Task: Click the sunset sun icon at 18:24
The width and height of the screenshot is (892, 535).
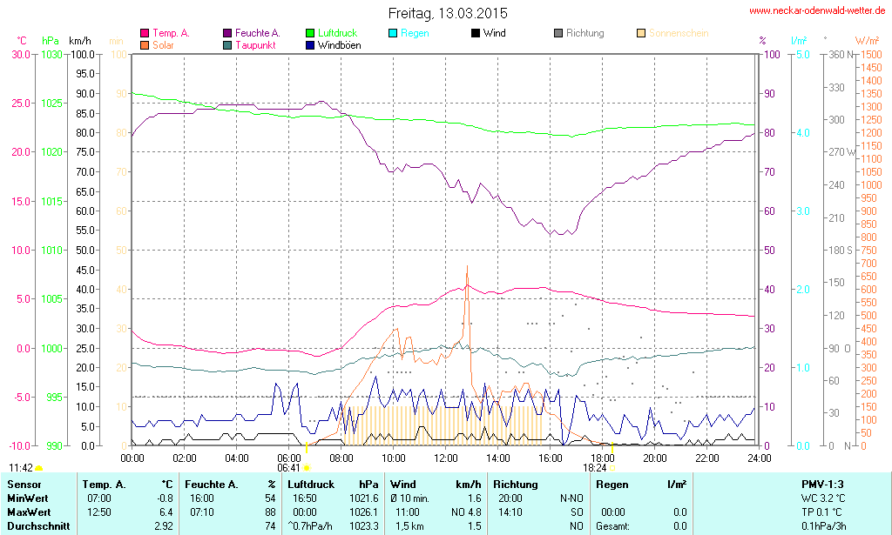Action: (612, 468)
